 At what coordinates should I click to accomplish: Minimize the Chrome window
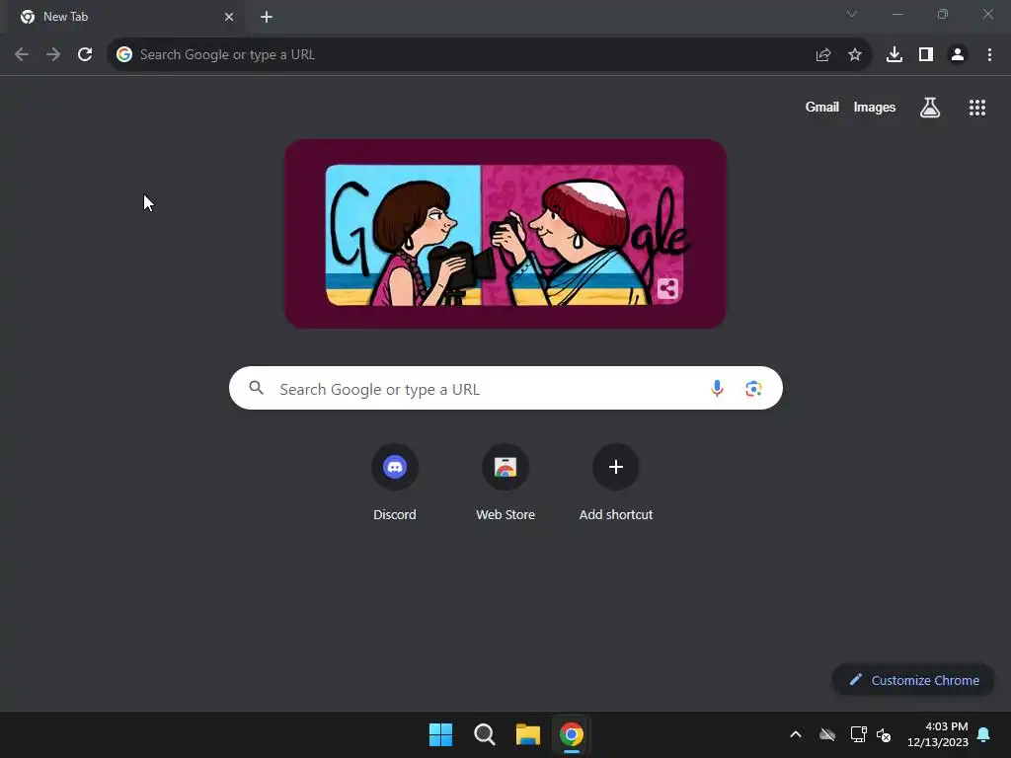(x=897, y=14)
